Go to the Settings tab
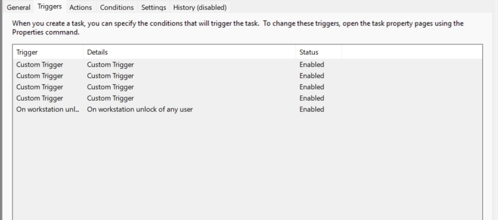The height and width of the screenshot is (220, 498). [154, 7]
